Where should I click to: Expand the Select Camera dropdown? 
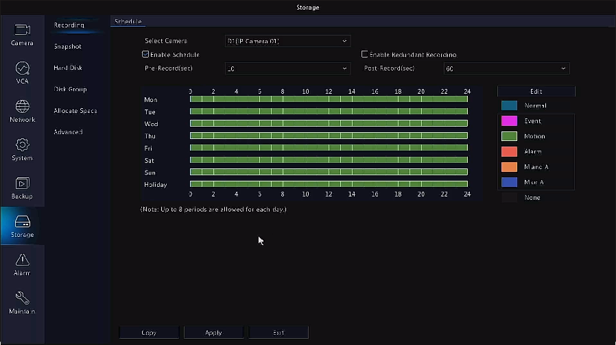[287, 41]
